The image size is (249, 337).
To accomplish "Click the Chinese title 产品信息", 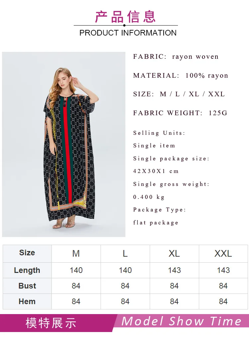I will click(x=125, y=17).
